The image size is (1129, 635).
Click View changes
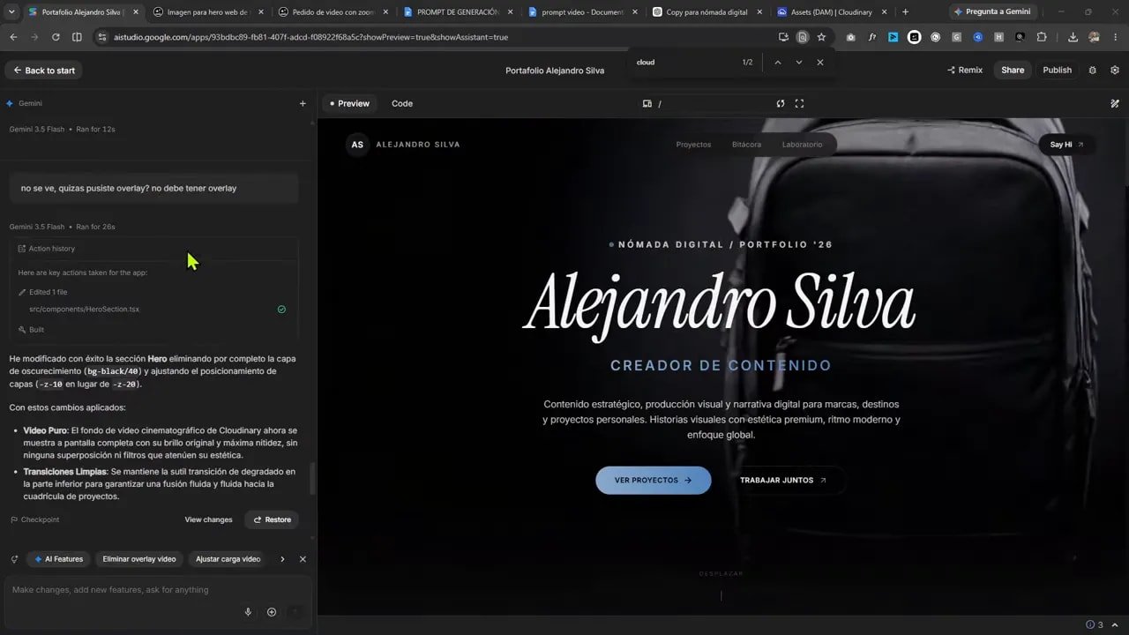click(x=208, y=519)
